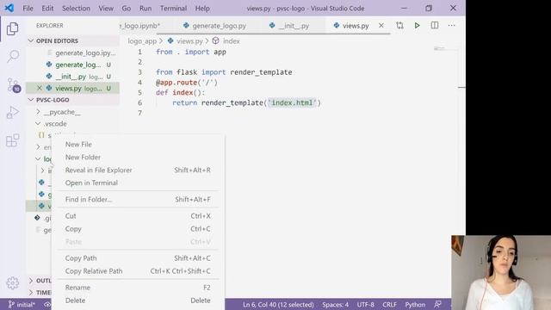Viewport: 551px width, 310px height.
Task: Choose Copy Relative Path option
Action: [x=138, y=271]
